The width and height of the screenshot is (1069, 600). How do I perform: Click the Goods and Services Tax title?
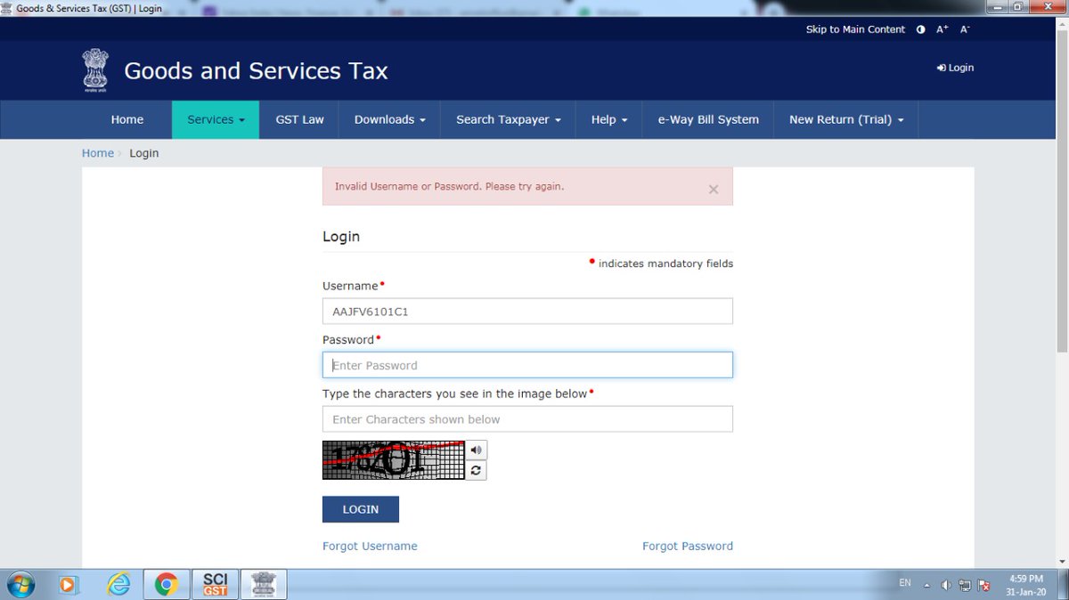(x=256, y=71)
